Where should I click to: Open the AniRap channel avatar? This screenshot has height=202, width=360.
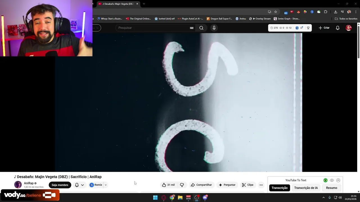(18, 185)
